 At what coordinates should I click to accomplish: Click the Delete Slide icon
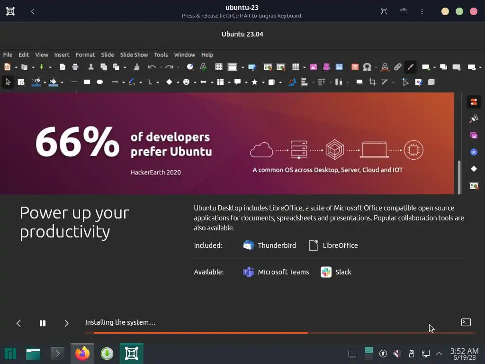point(457,67)
